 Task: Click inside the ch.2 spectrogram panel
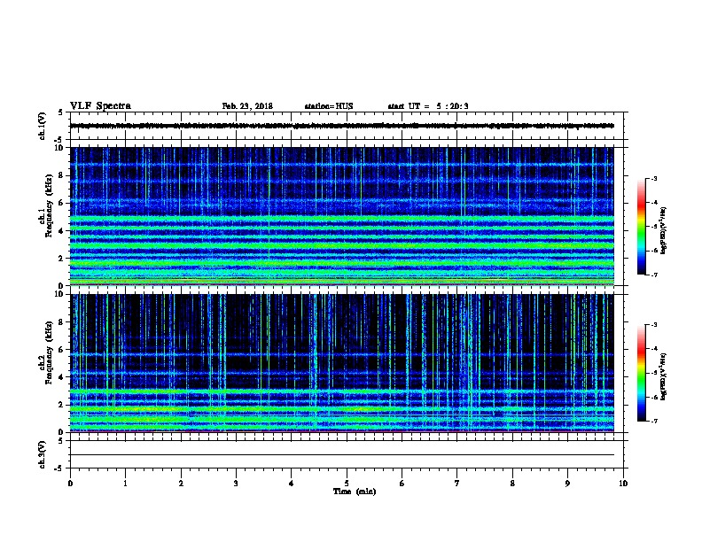point(342,363)
